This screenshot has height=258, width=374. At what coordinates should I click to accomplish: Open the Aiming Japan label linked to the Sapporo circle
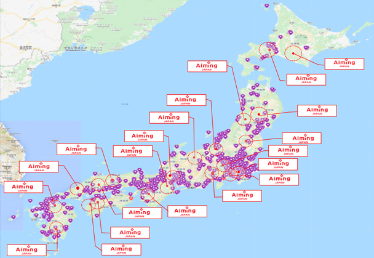coord(306,79)
